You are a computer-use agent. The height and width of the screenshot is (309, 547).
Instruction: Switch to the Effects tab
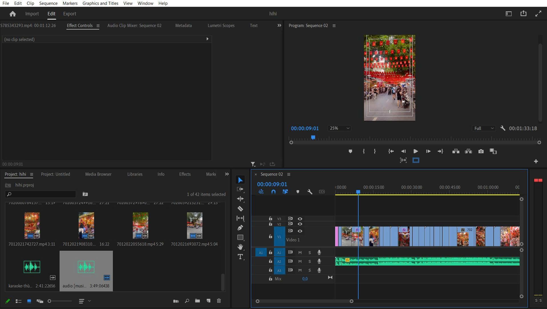pos(185,174)
